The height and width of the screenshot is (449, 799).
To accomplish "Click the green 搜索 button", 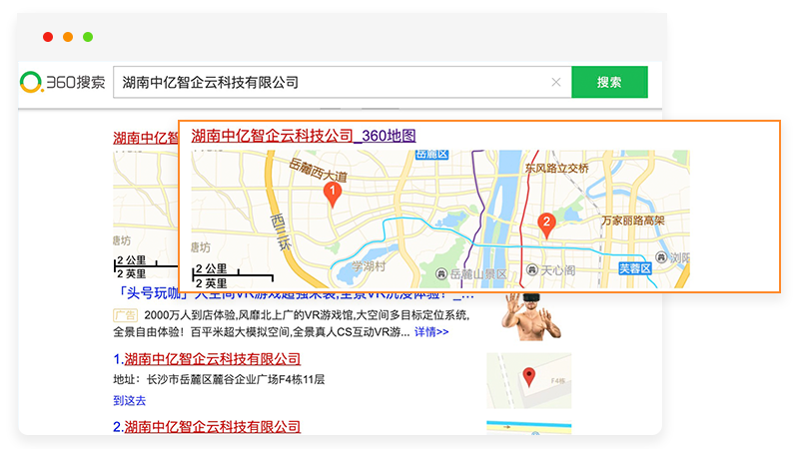I will point(609,82).
